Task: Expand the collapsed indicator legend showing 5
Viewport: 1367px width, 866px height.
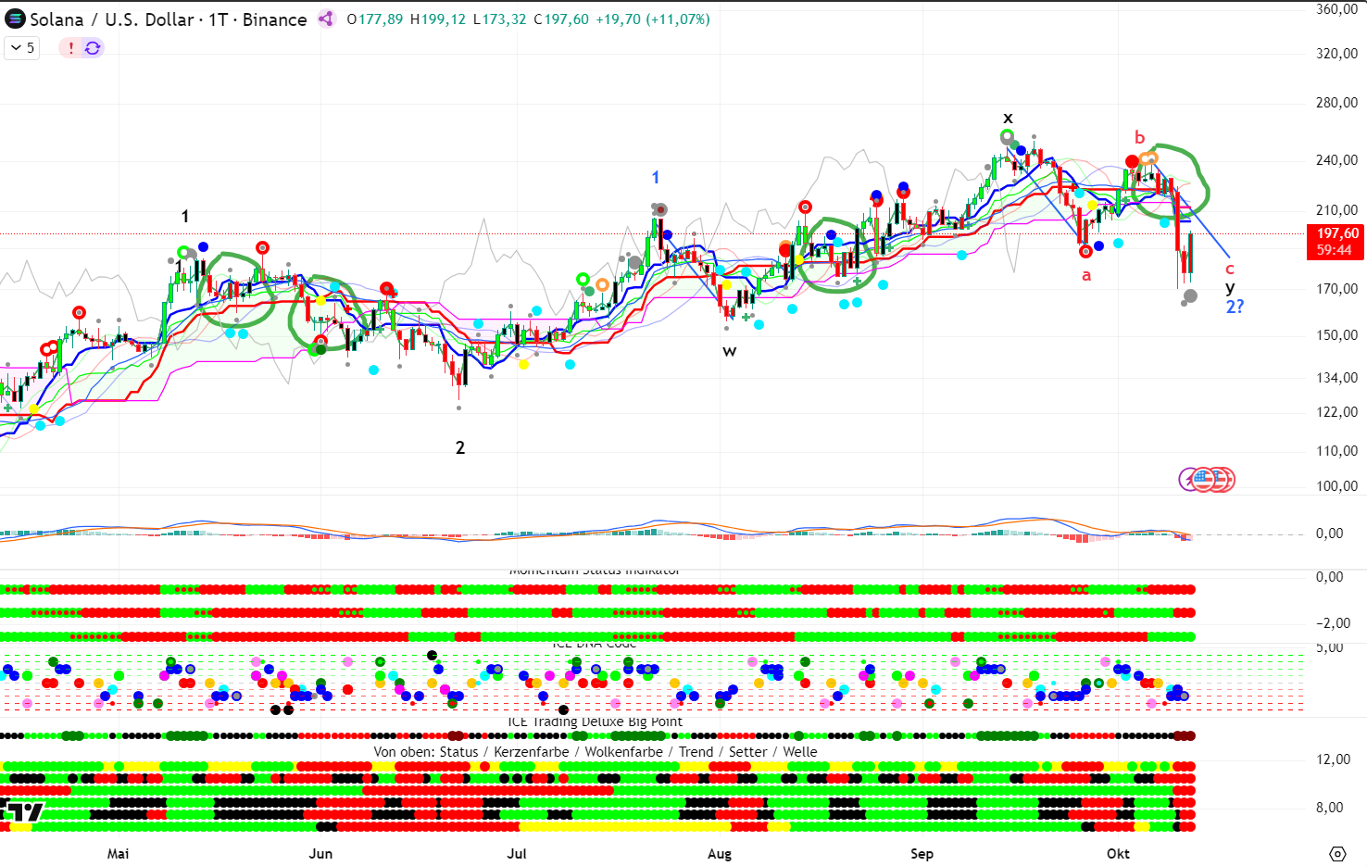Action: pyautogui.click(x=22, y=48)
